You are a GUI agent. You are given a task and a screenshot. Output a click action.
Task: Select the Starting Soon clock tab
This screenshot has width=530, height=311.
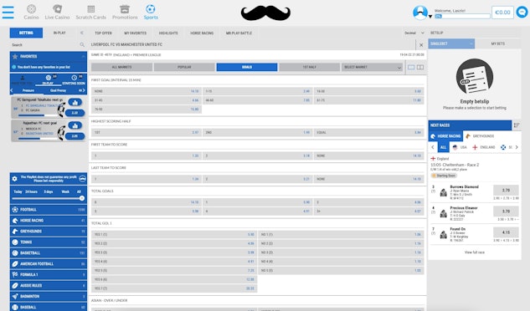click(74, 80)
